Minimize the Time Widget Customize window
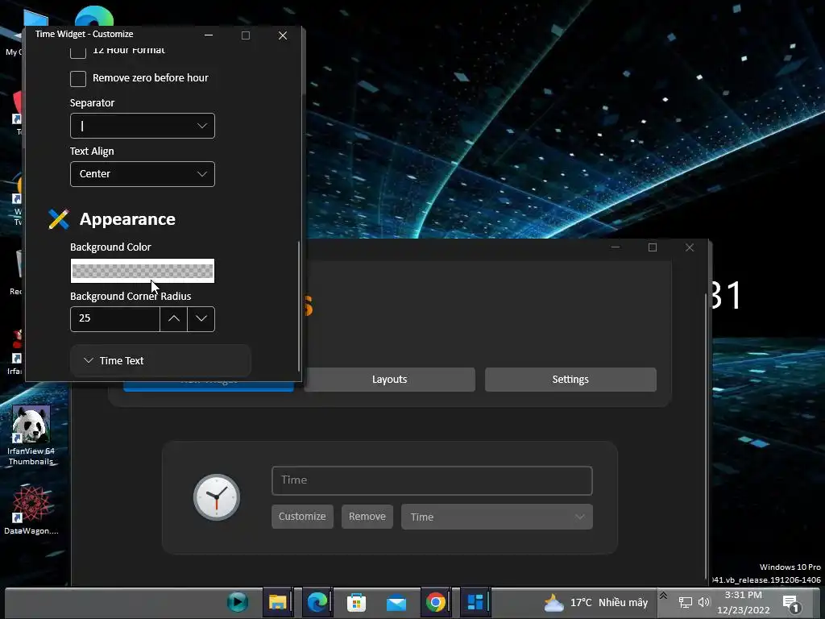This screenshot has width=825, height=619. point(209,35)
